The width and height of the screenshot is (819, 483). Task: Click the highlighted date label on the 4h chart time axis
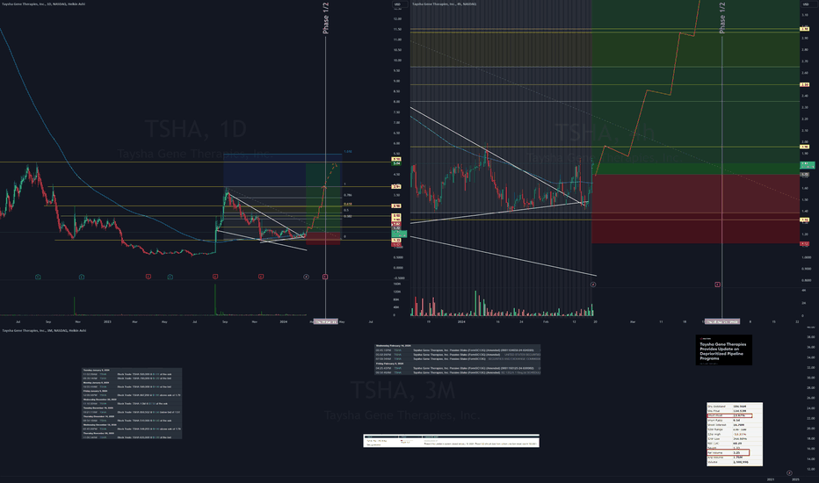coord(721,321)
